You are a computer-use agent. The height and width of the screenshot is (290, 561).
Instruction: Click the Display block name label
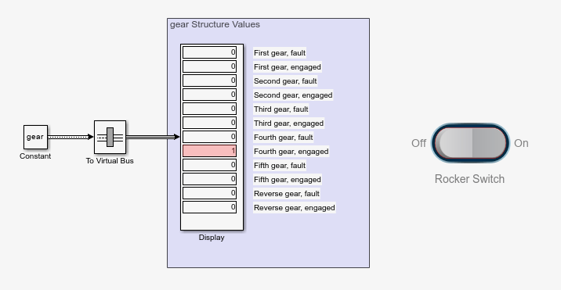tap(212, 238)
